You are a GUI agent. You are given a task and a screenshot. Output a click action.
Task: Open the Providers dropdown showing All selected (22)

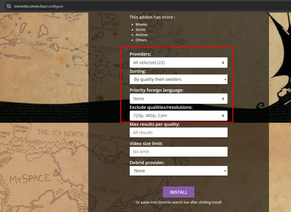click(x=176, y=63)
